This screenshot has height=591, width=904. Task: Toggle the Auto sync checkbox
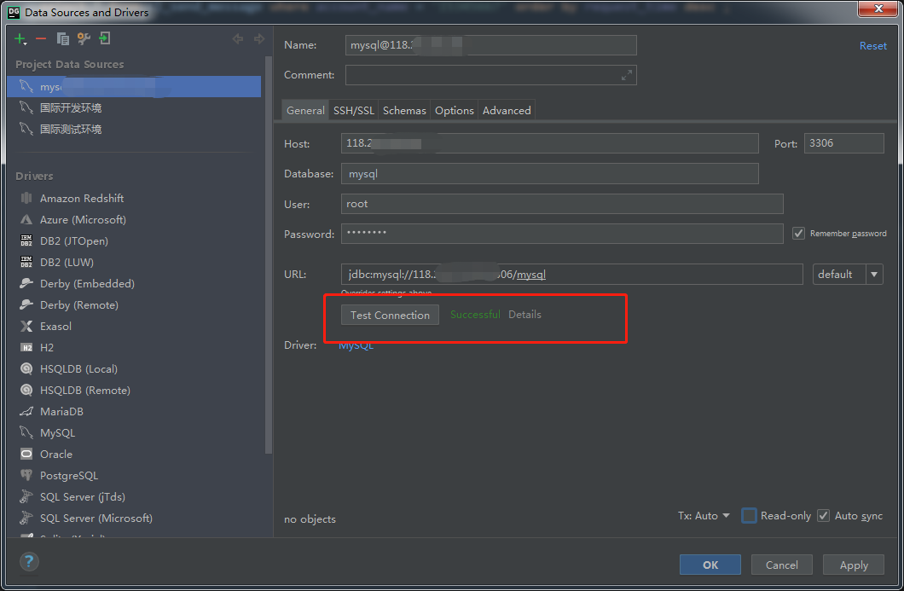[823, 515]
